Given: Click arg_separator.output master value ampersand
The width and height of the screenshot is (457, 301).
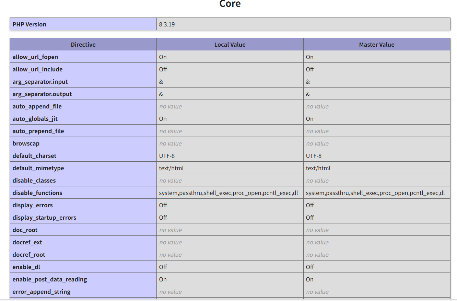Looking at the screenshot, I should pyautogui.click(x=308, y=94).
